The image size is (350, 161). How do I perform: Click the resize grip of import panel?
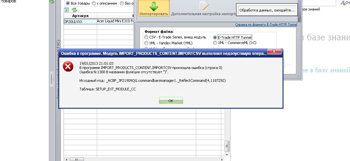click(298, 76)
